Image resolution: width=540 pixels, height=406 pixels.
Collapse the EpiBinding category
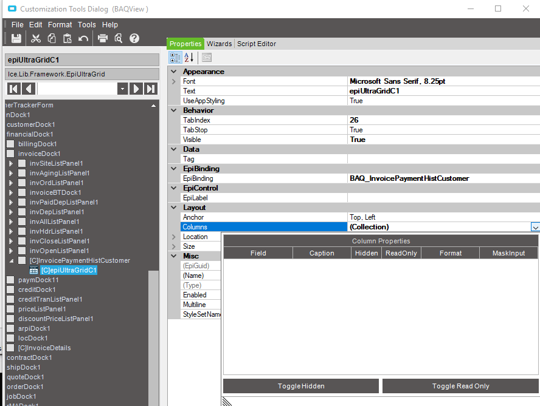174,169
